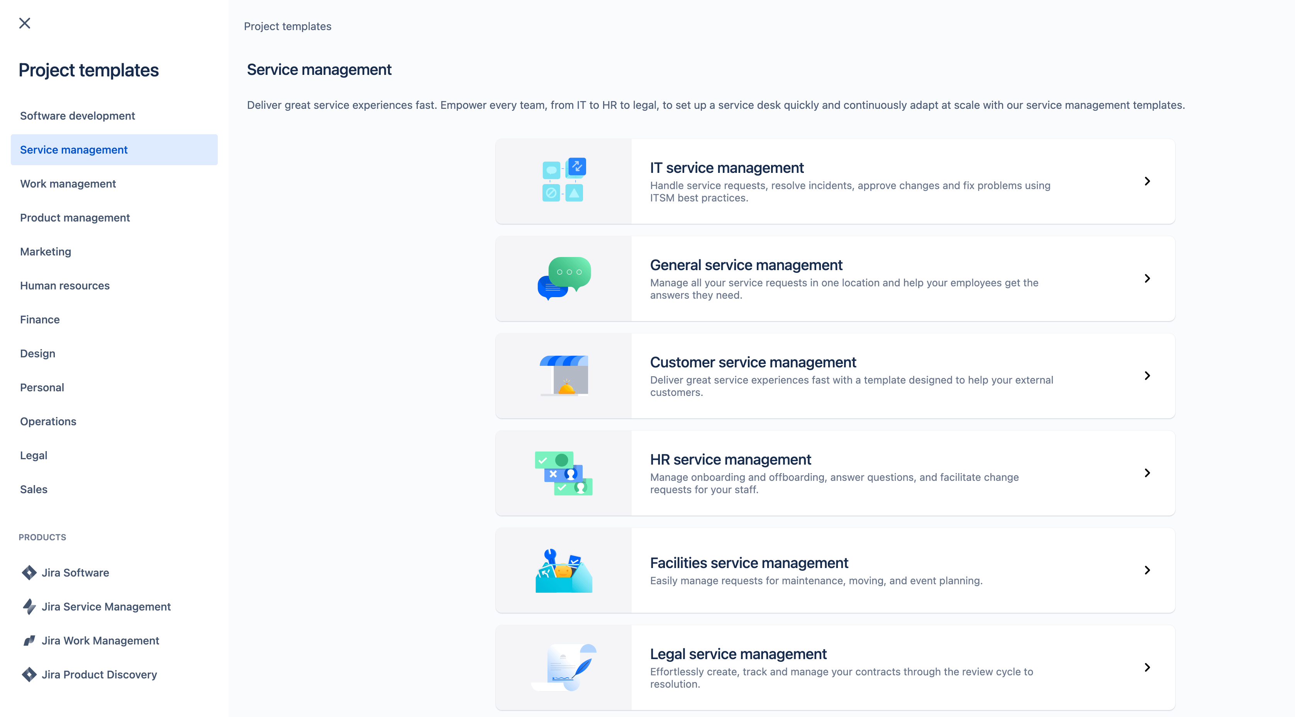Screen dimensions: 1295x717
Task: Expand the IT service management template
Action: pyautogui.click(x=1147, y=181)
